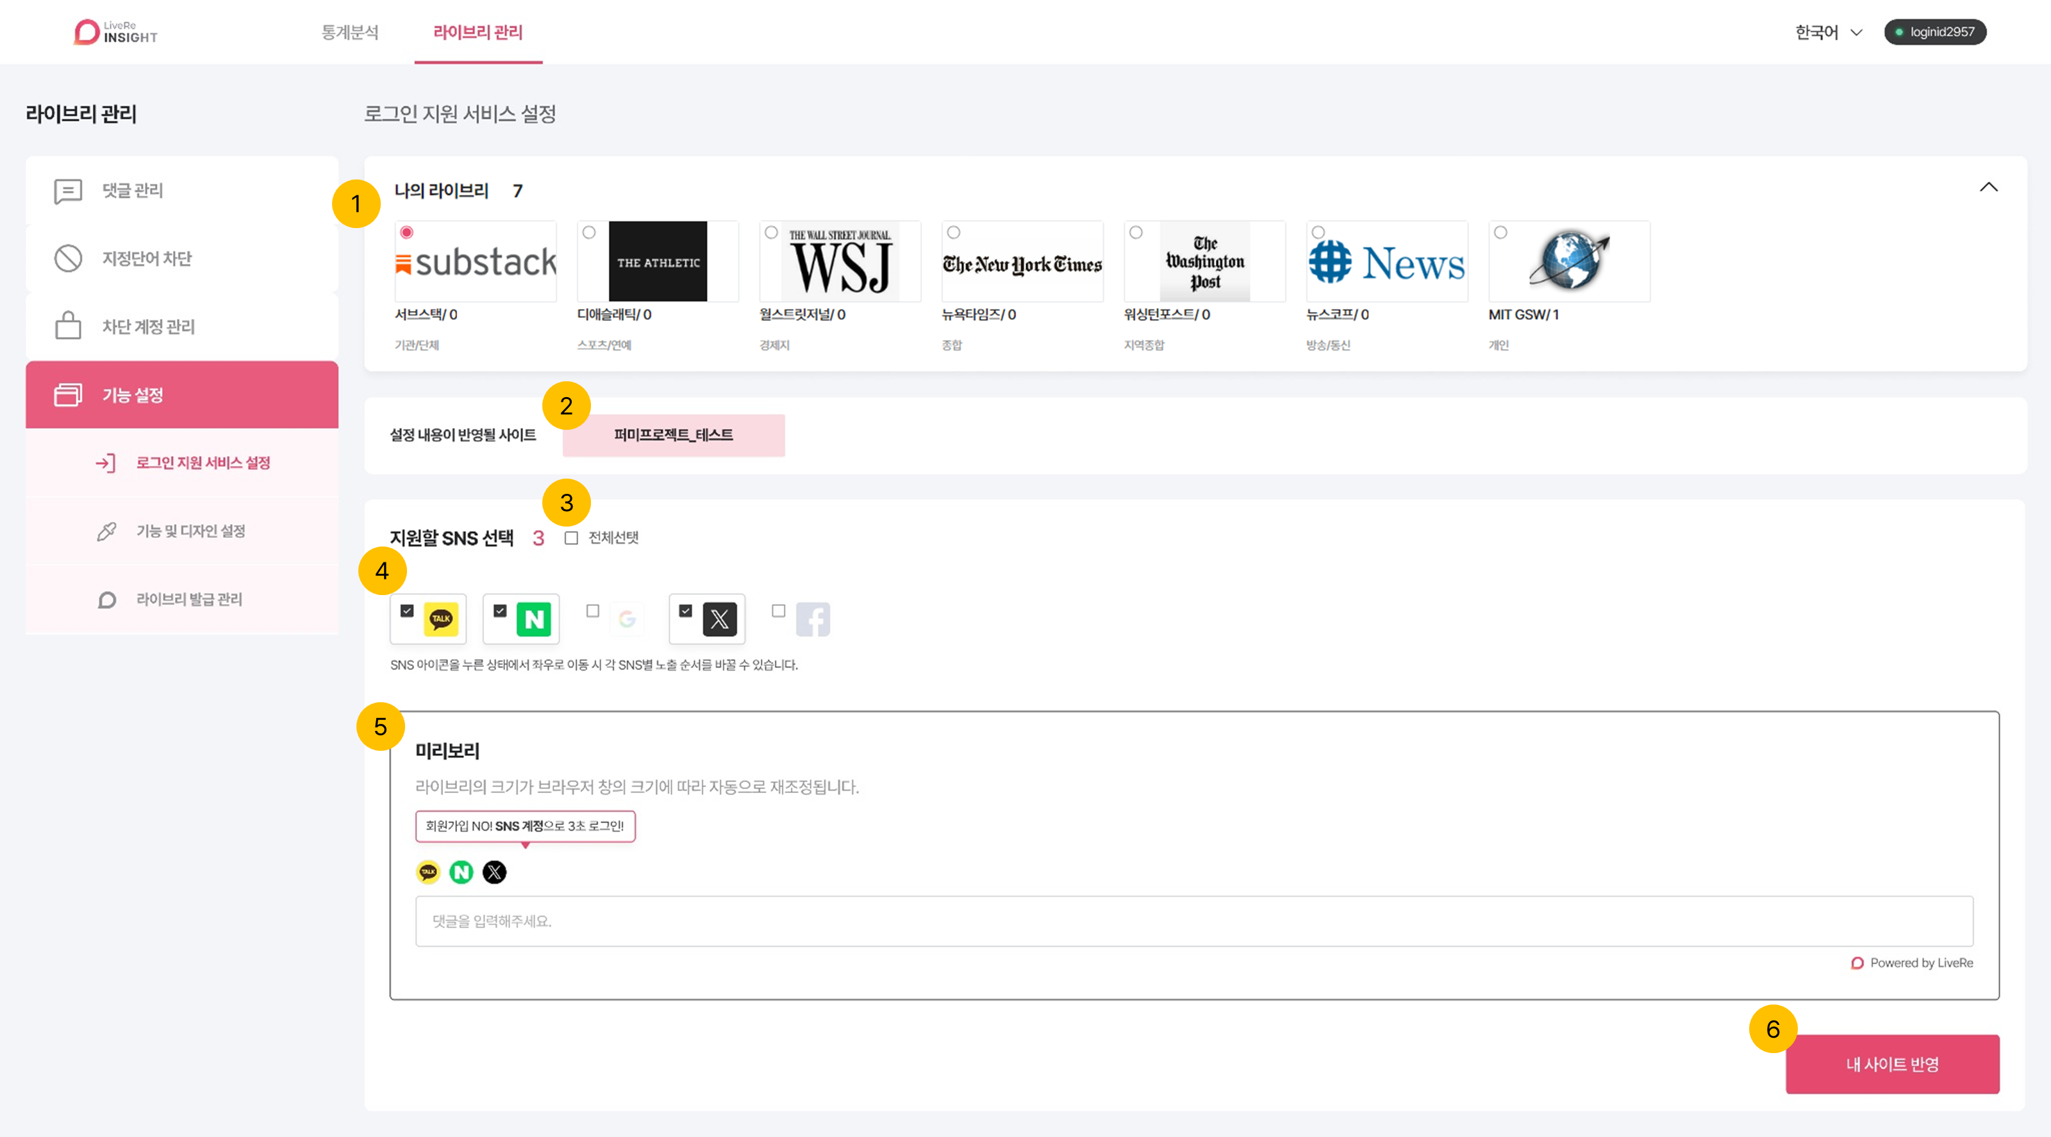Enable the Facebook SNS checkbox
The image size is (2051, 1137).
point(779,610)
